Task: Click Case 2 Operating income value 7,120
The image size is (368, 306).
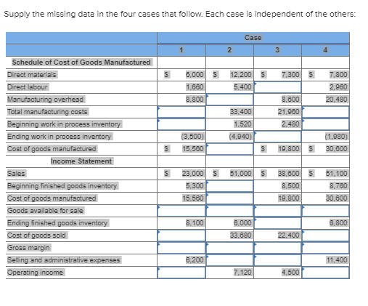Action: click(x=242, y=273)
